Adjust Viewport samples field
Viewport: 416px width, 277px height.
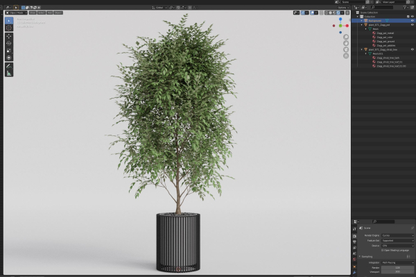pyautogui.click(x=397, y=272)
